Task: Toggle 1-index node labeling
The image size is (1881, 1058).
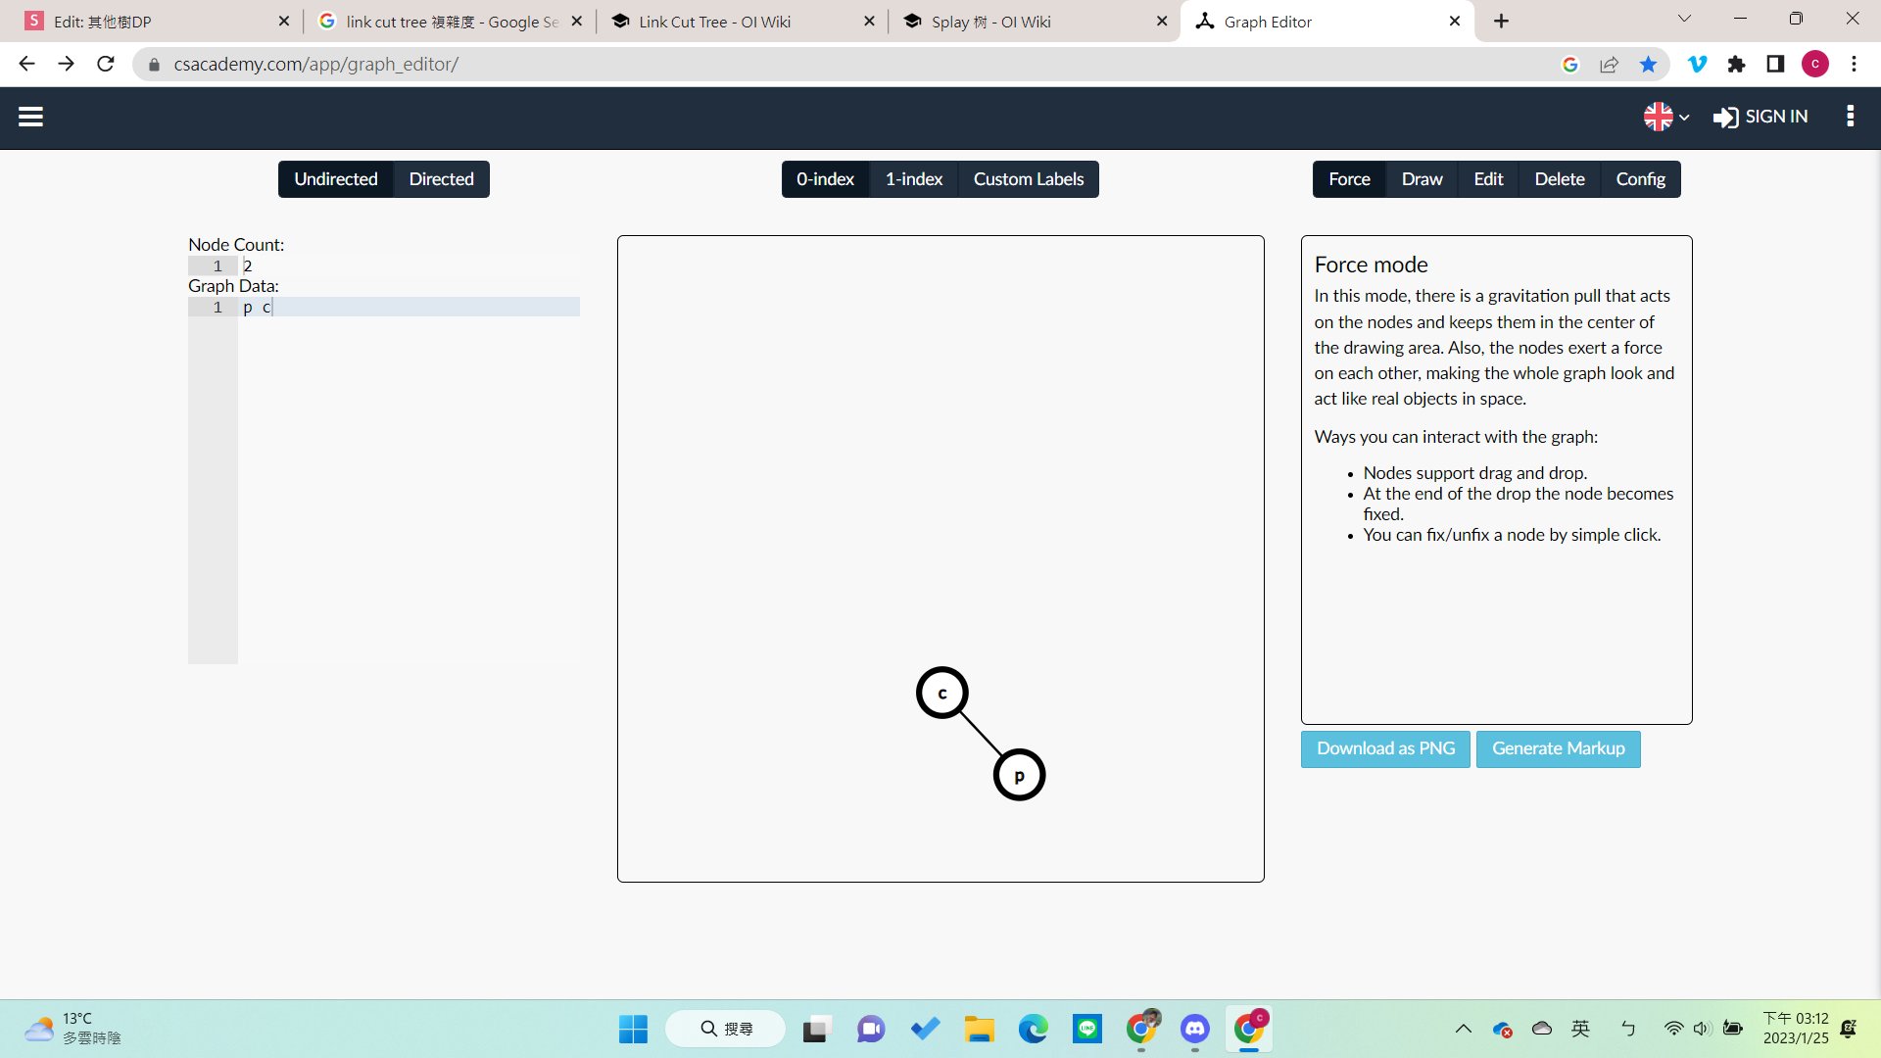Action: pyautogui.click(x=913, y=179)
